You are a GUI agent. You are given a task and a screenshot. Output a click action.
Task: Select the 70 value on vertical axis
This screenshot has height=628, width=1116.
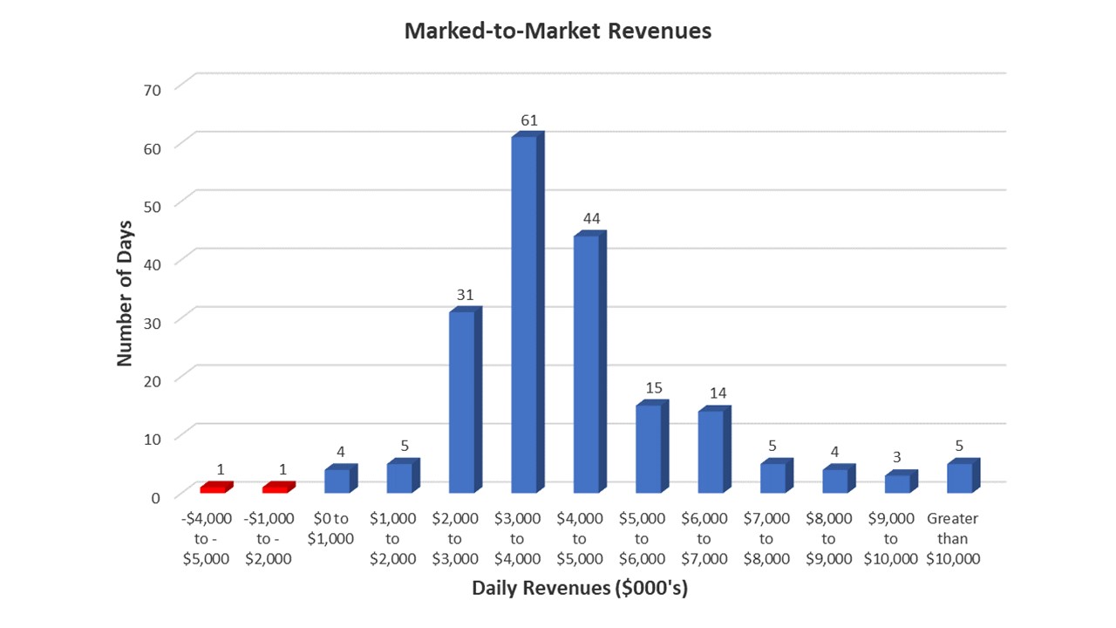152,89
